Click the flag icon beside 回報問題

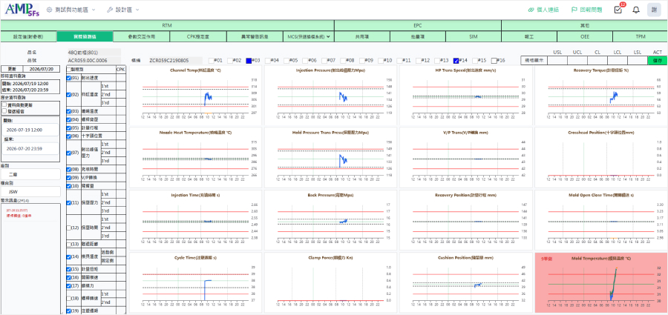(x=574, y=10)
